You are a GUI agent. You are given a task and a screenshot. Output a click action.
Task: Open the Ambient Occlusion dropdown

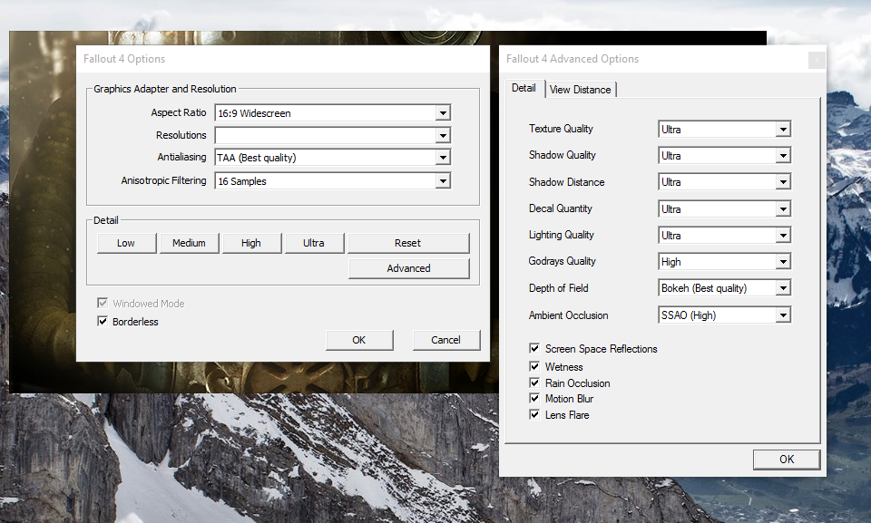[x=724, y=315]
